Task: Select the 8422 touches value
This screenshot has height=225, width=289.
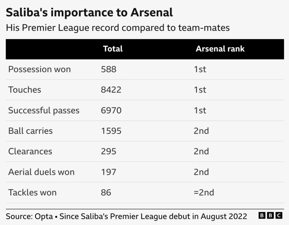Action: [111, 90]
